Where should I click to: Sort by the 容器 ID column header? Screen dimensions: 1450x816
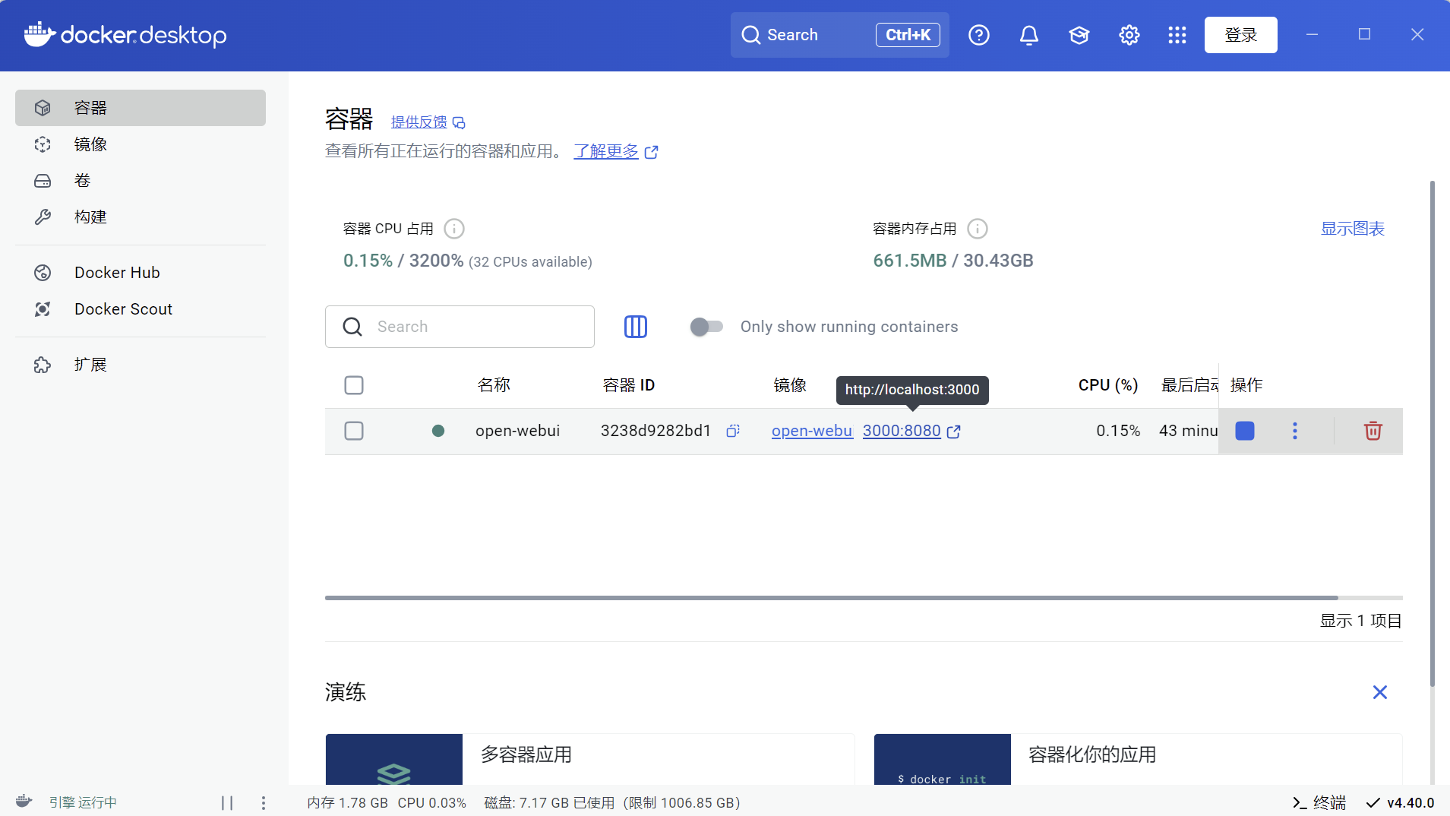pos(628,385)
